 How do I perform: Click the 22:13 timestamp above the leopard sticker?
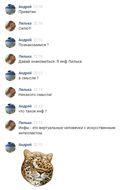point(38,145)
